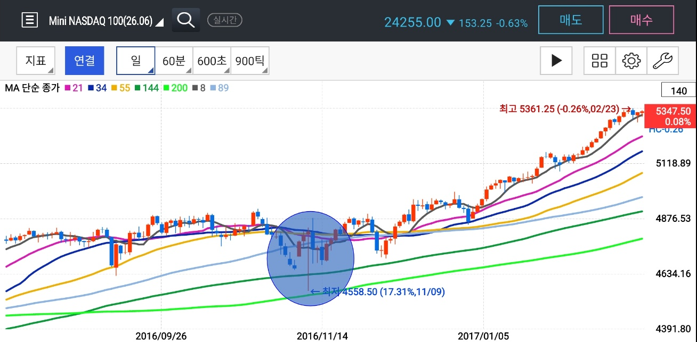Click the 매도 sell button
Viewport: 697px width, 342px height.
[x=571, y=20]
